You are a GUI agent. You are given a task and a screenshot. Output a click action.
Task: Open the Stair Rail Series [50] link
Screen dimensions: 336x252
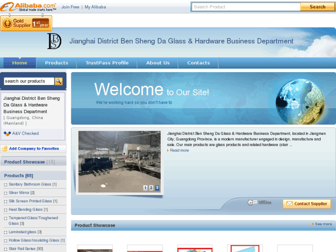(x=26, y=249)
